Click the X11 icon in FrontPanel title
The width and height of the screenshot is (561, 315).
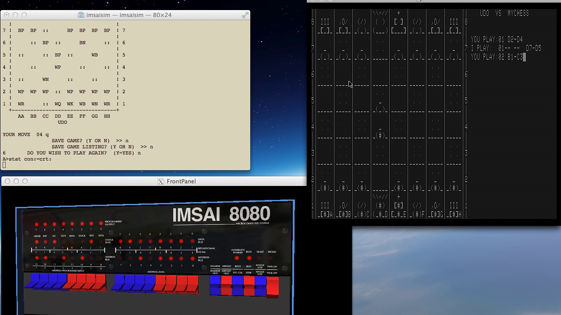tap(161, 181)
